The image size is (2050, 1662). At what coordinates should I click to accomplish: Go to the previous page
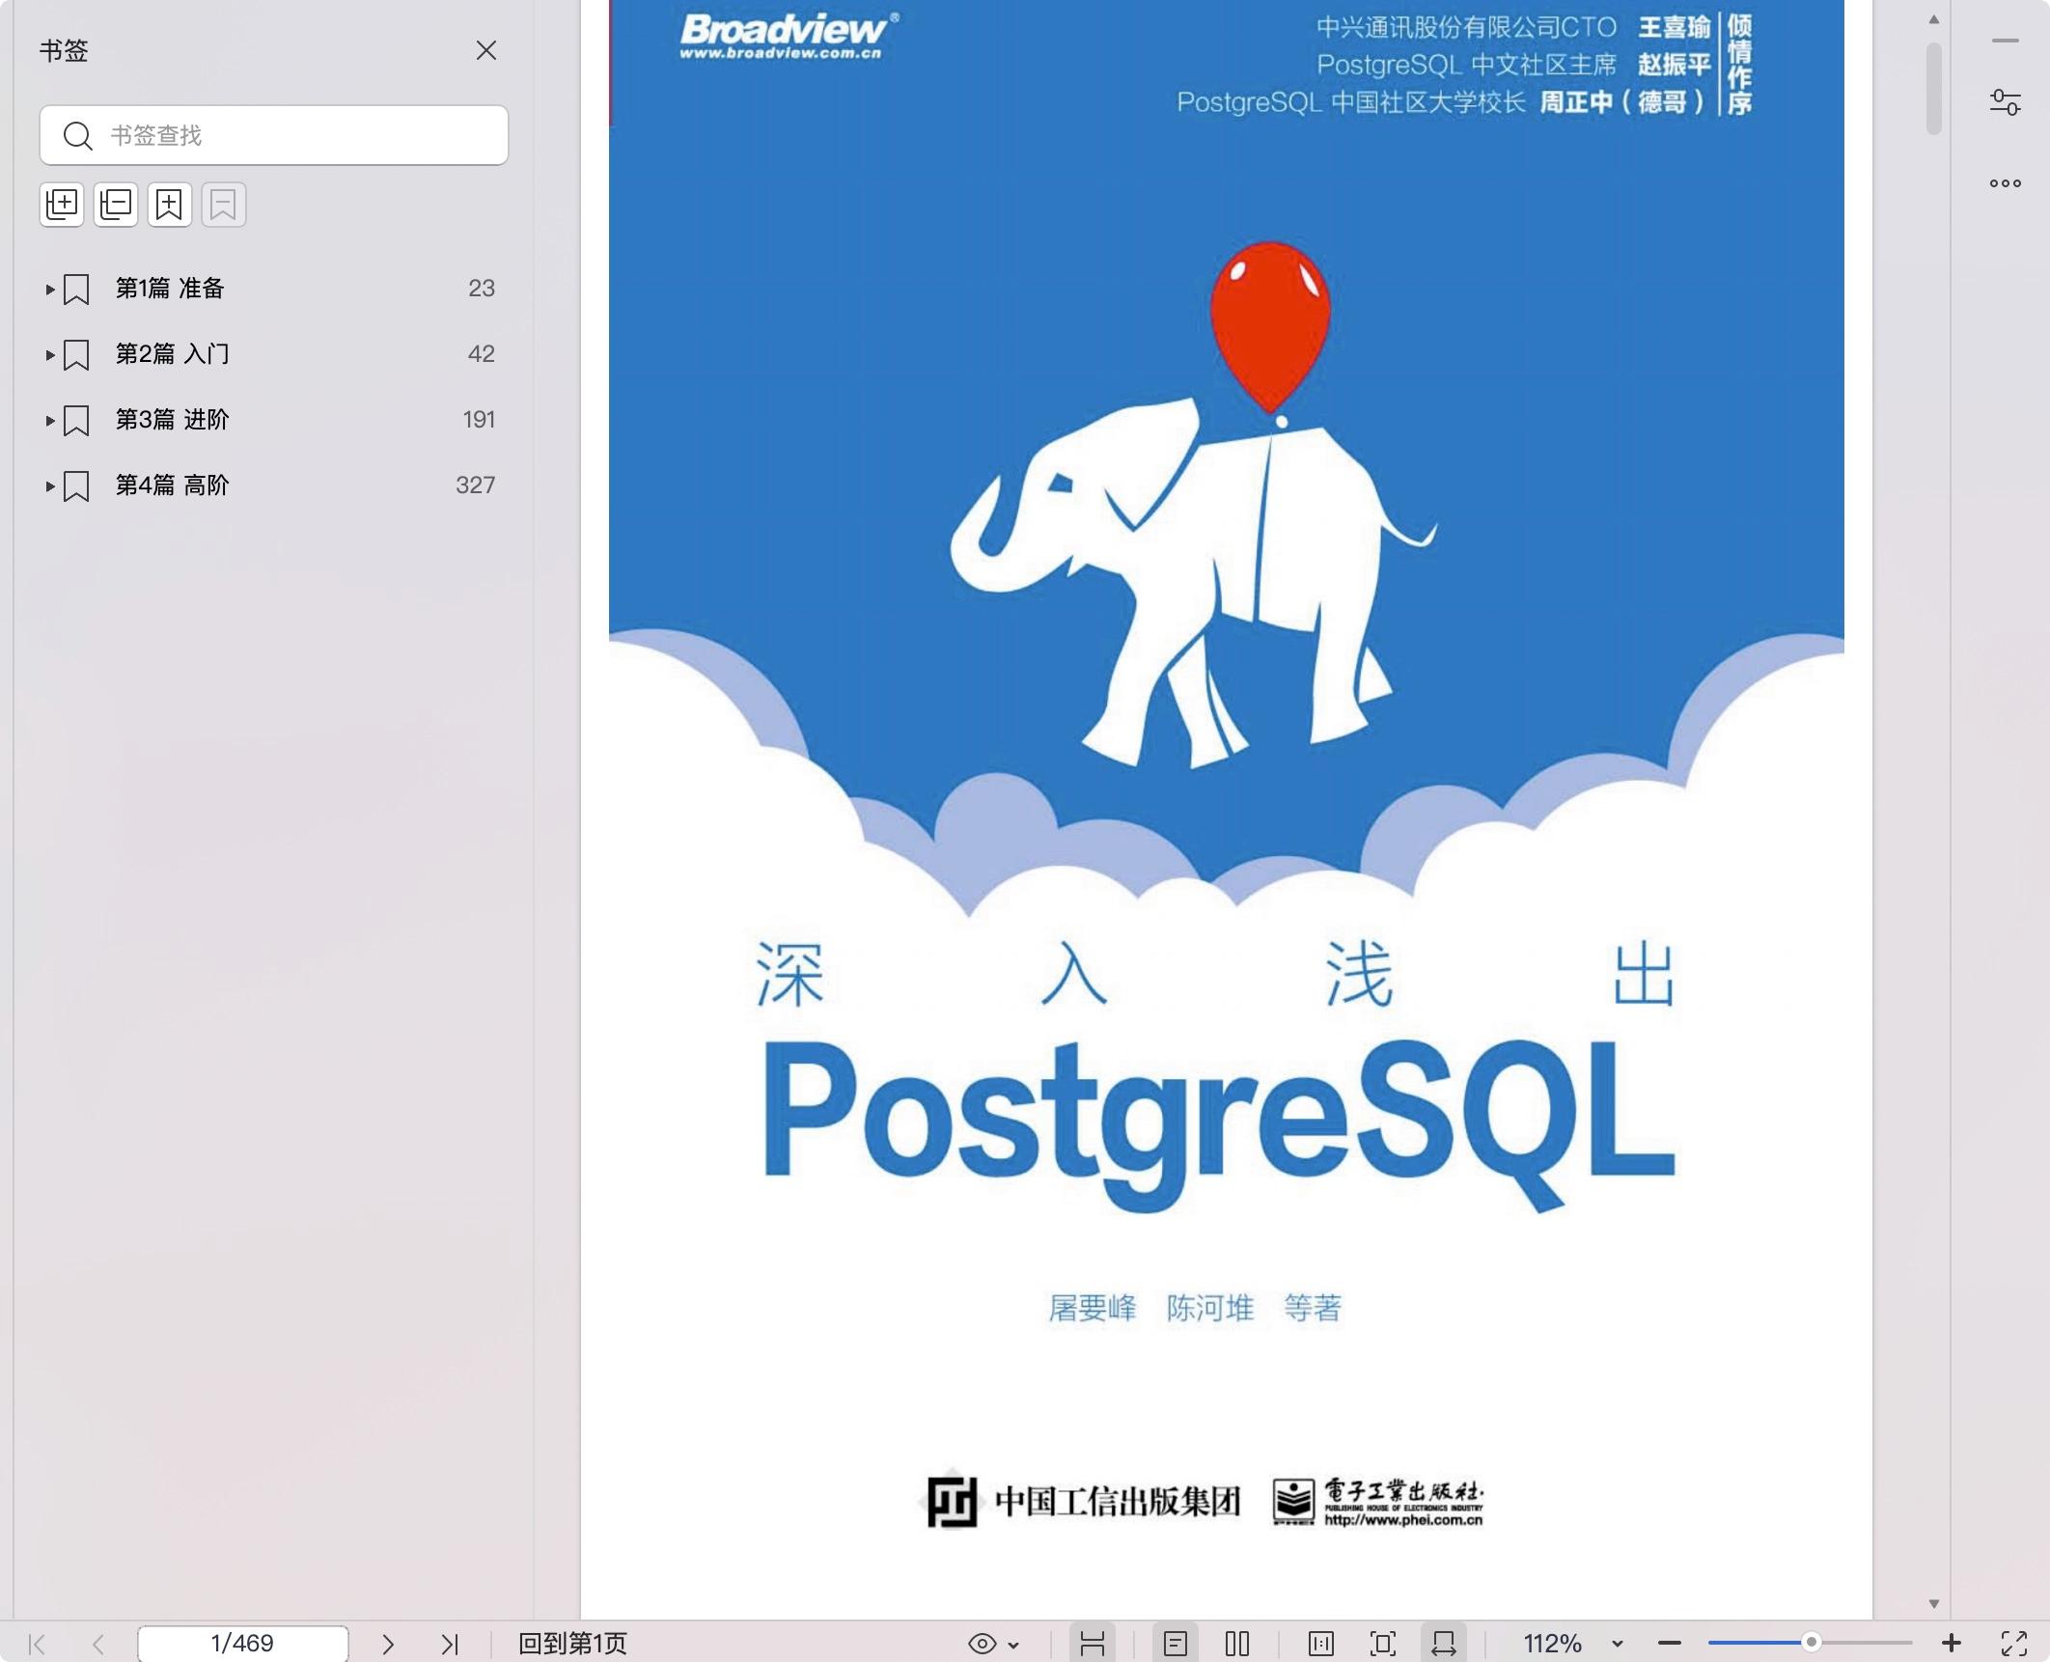click(97, 1643)
